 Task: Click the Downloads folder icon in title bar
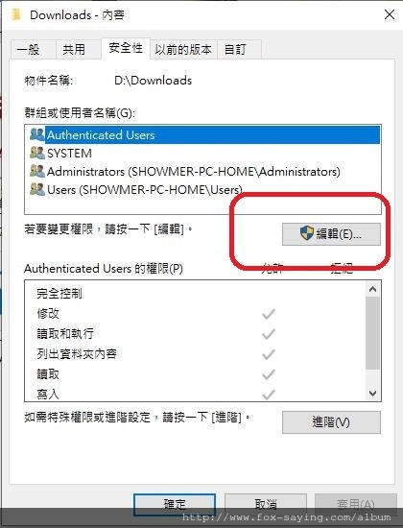coord(15,15)
